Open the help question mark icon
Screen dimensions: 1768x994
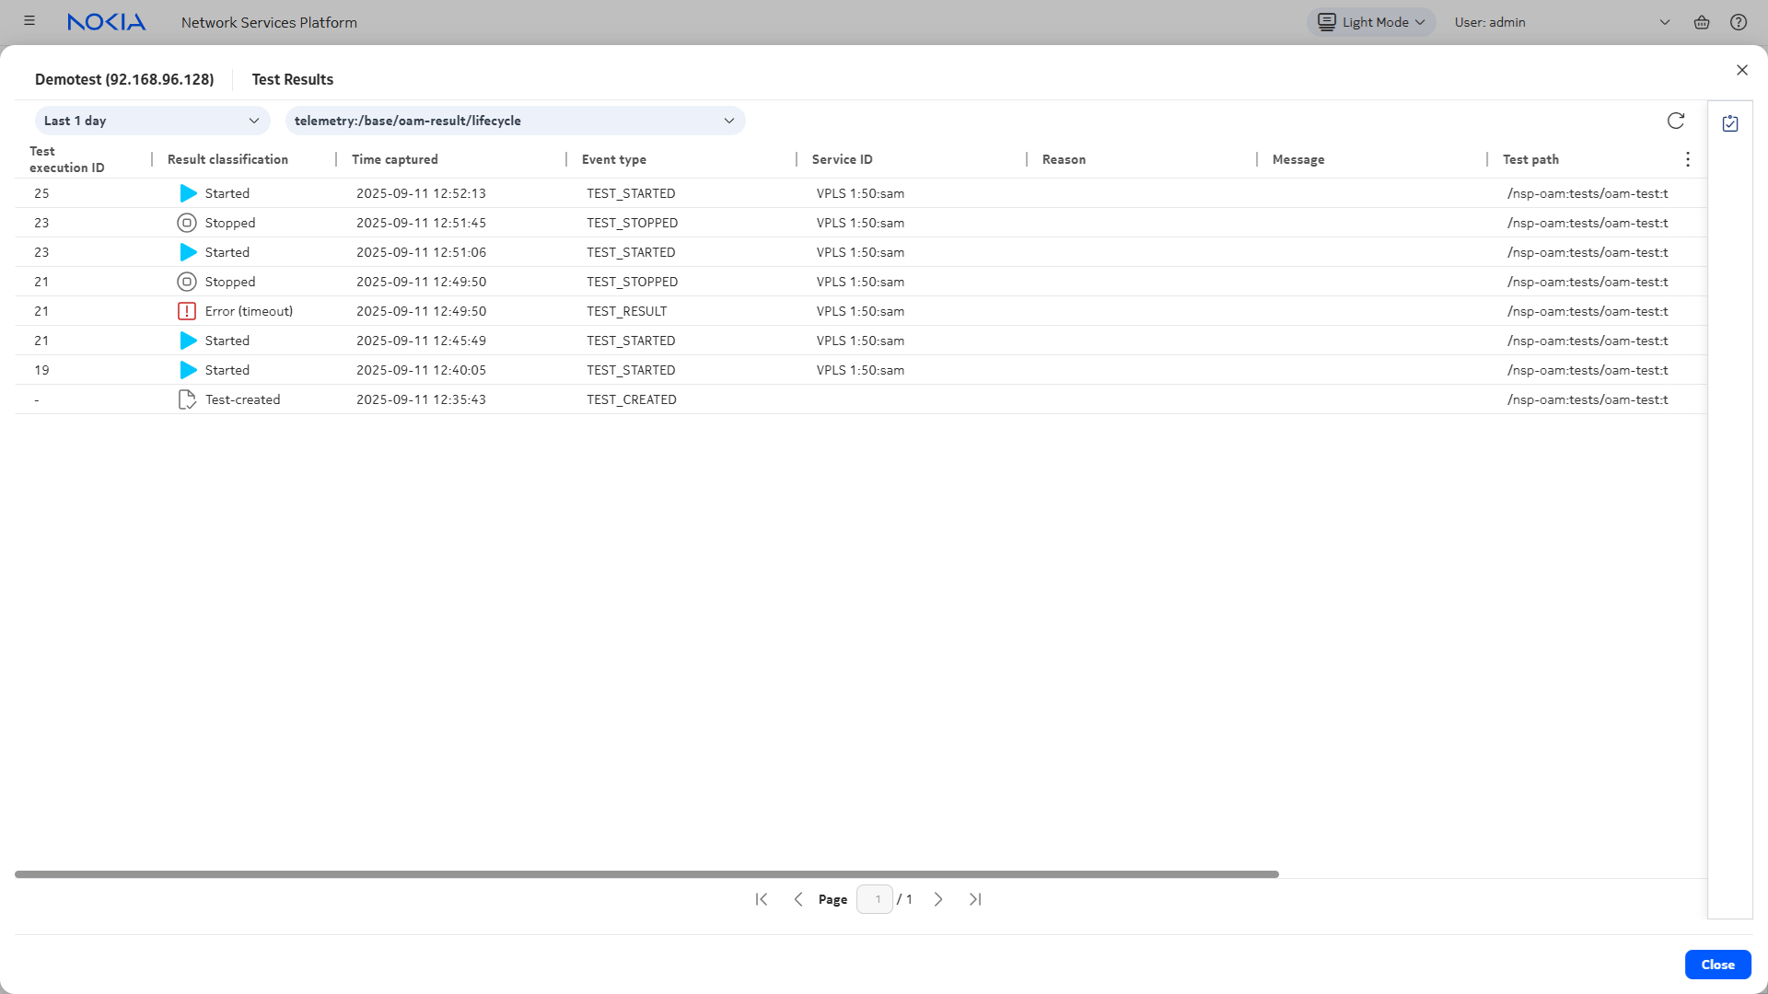coord(1738,22)
